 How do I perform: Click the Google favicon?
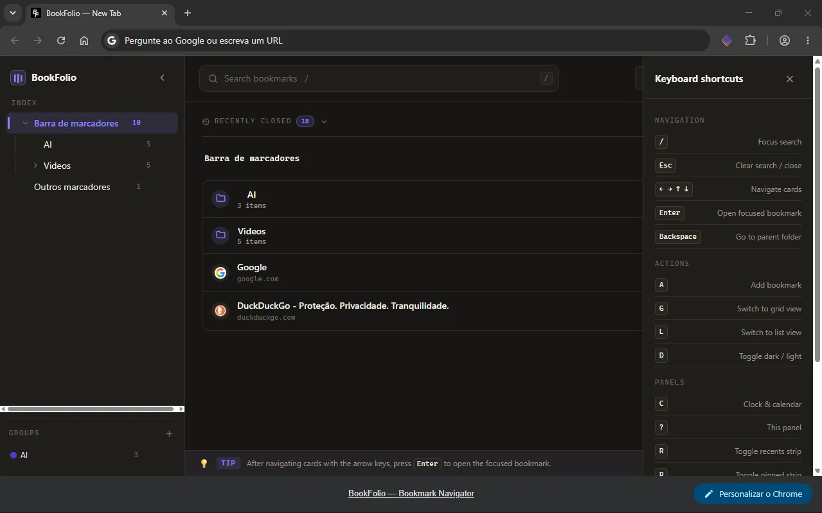[x=220, y=273]
